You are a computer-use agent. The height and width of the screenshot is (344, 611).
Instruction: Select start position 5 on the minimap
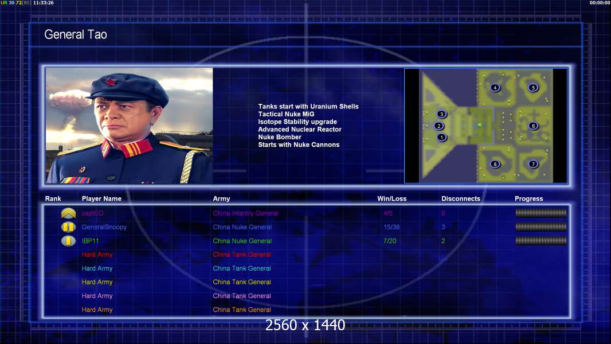click(533, 88)
